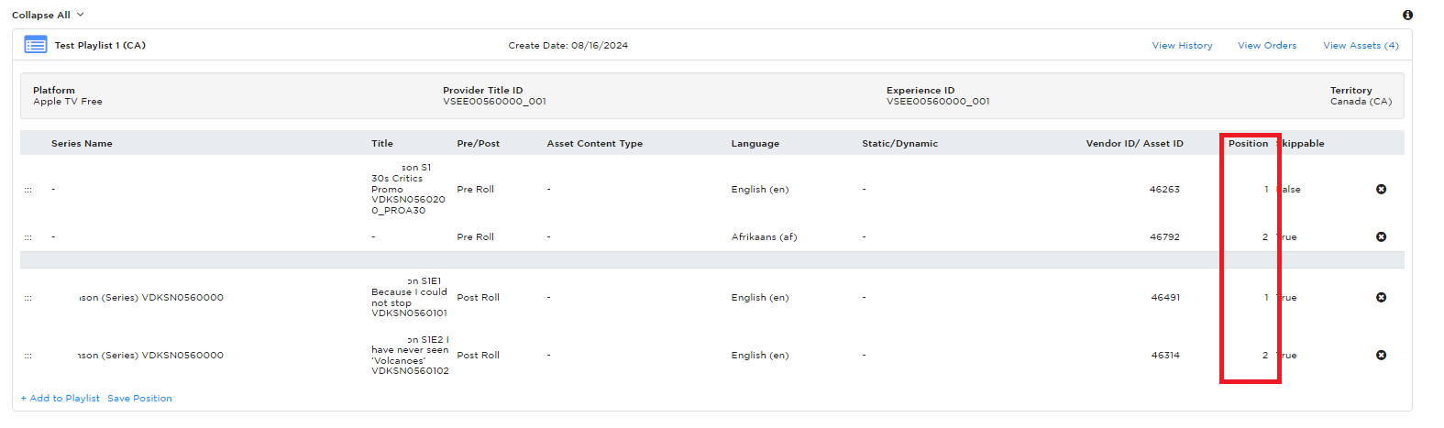Click Create Date: 08/16/2024 text
Viewport: 1444px width, 428px height.
click(568, 46)
